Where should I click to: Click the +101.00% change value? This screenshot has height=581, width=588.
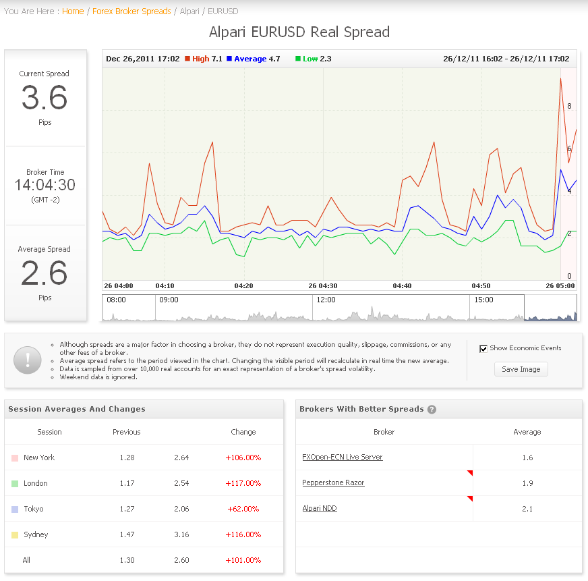243,560
